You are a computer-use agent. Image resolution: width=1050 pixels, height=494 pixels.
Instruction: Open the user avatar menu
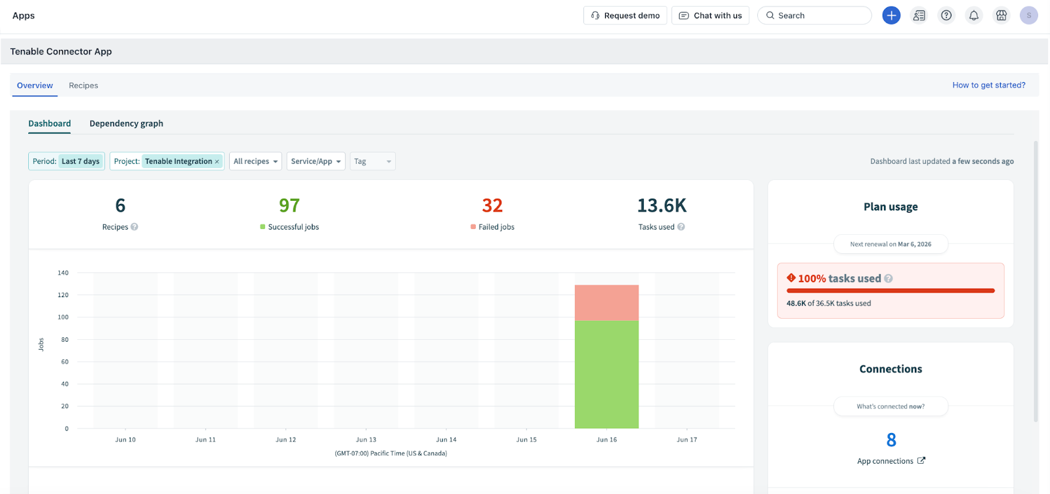(1028, 15)
